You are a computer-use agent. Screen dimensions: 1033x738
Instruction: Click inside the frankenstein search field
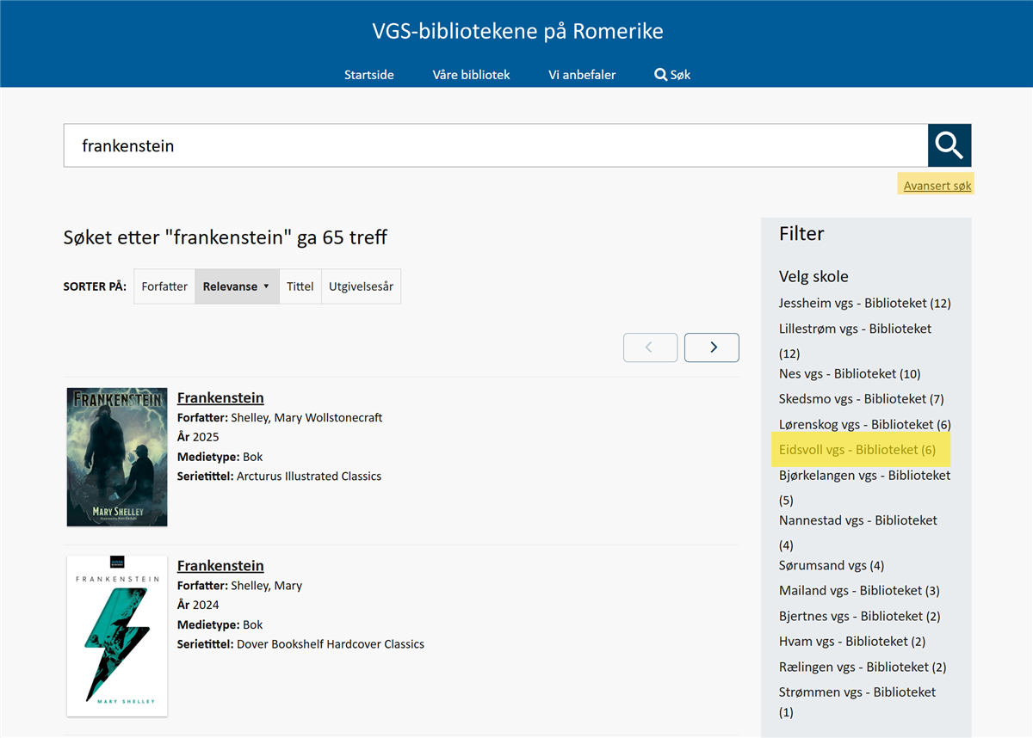(x=495, y=145)
